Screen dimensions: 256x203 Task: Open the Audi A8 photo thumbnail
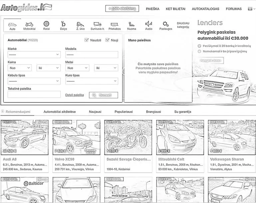25,137
